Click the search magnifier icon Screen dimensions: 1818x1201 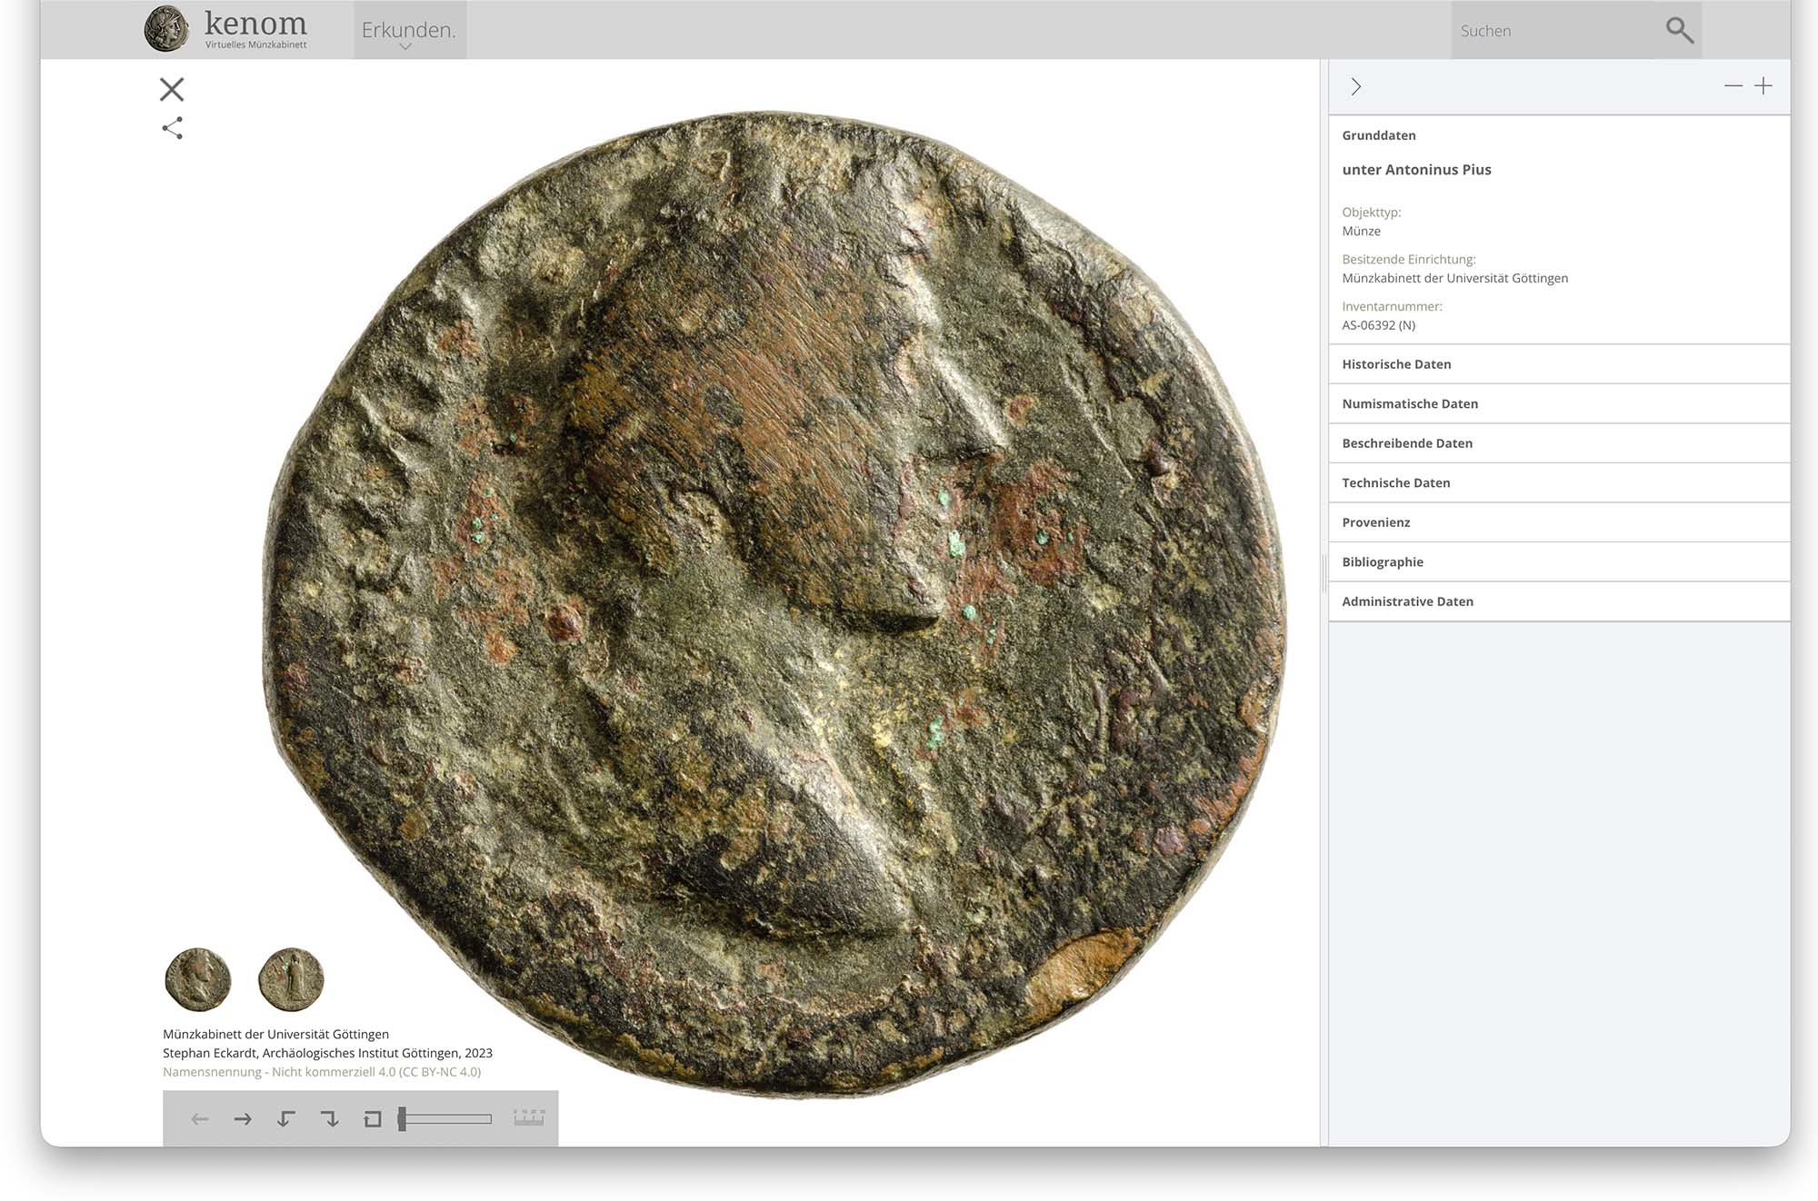(1679, 30)
